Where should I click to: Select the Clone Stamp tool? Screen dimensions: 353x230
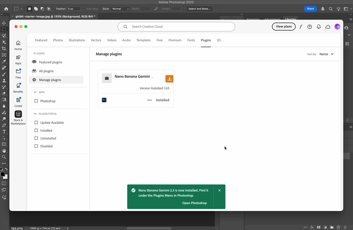4,81
